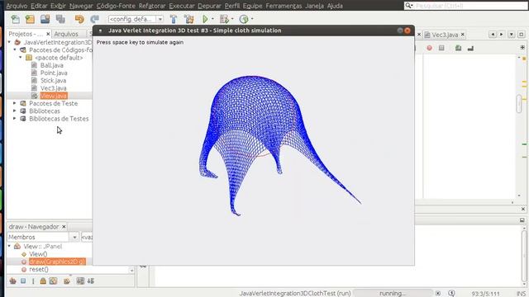Select View.java in the project tree
Image resolution: width=529 pixels, height=297 pixels.
[54, 96]
